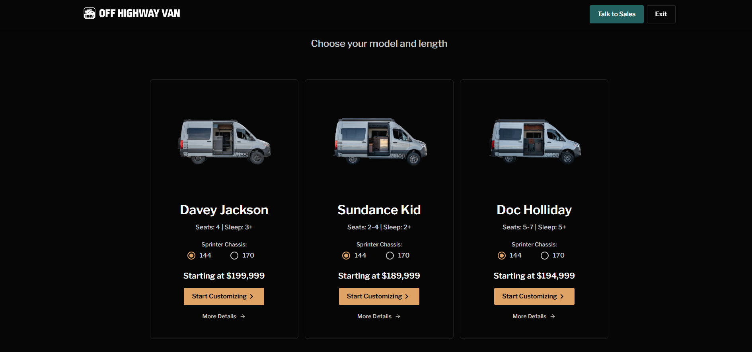
Task: Select 170 chassis for Sundance Kid
Action: 390,256
